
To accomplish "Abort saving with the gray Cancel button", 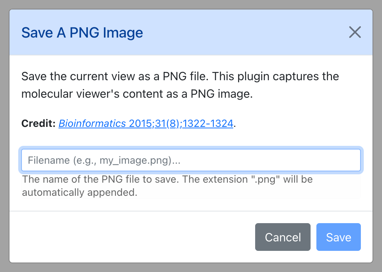I will coord(282,237).
